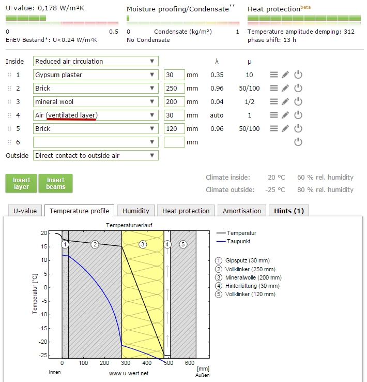The width and height of the screenshot is (367, 382).
Task: Click the outside climate temperature -25 °C
Action: (x=275, y=190)
